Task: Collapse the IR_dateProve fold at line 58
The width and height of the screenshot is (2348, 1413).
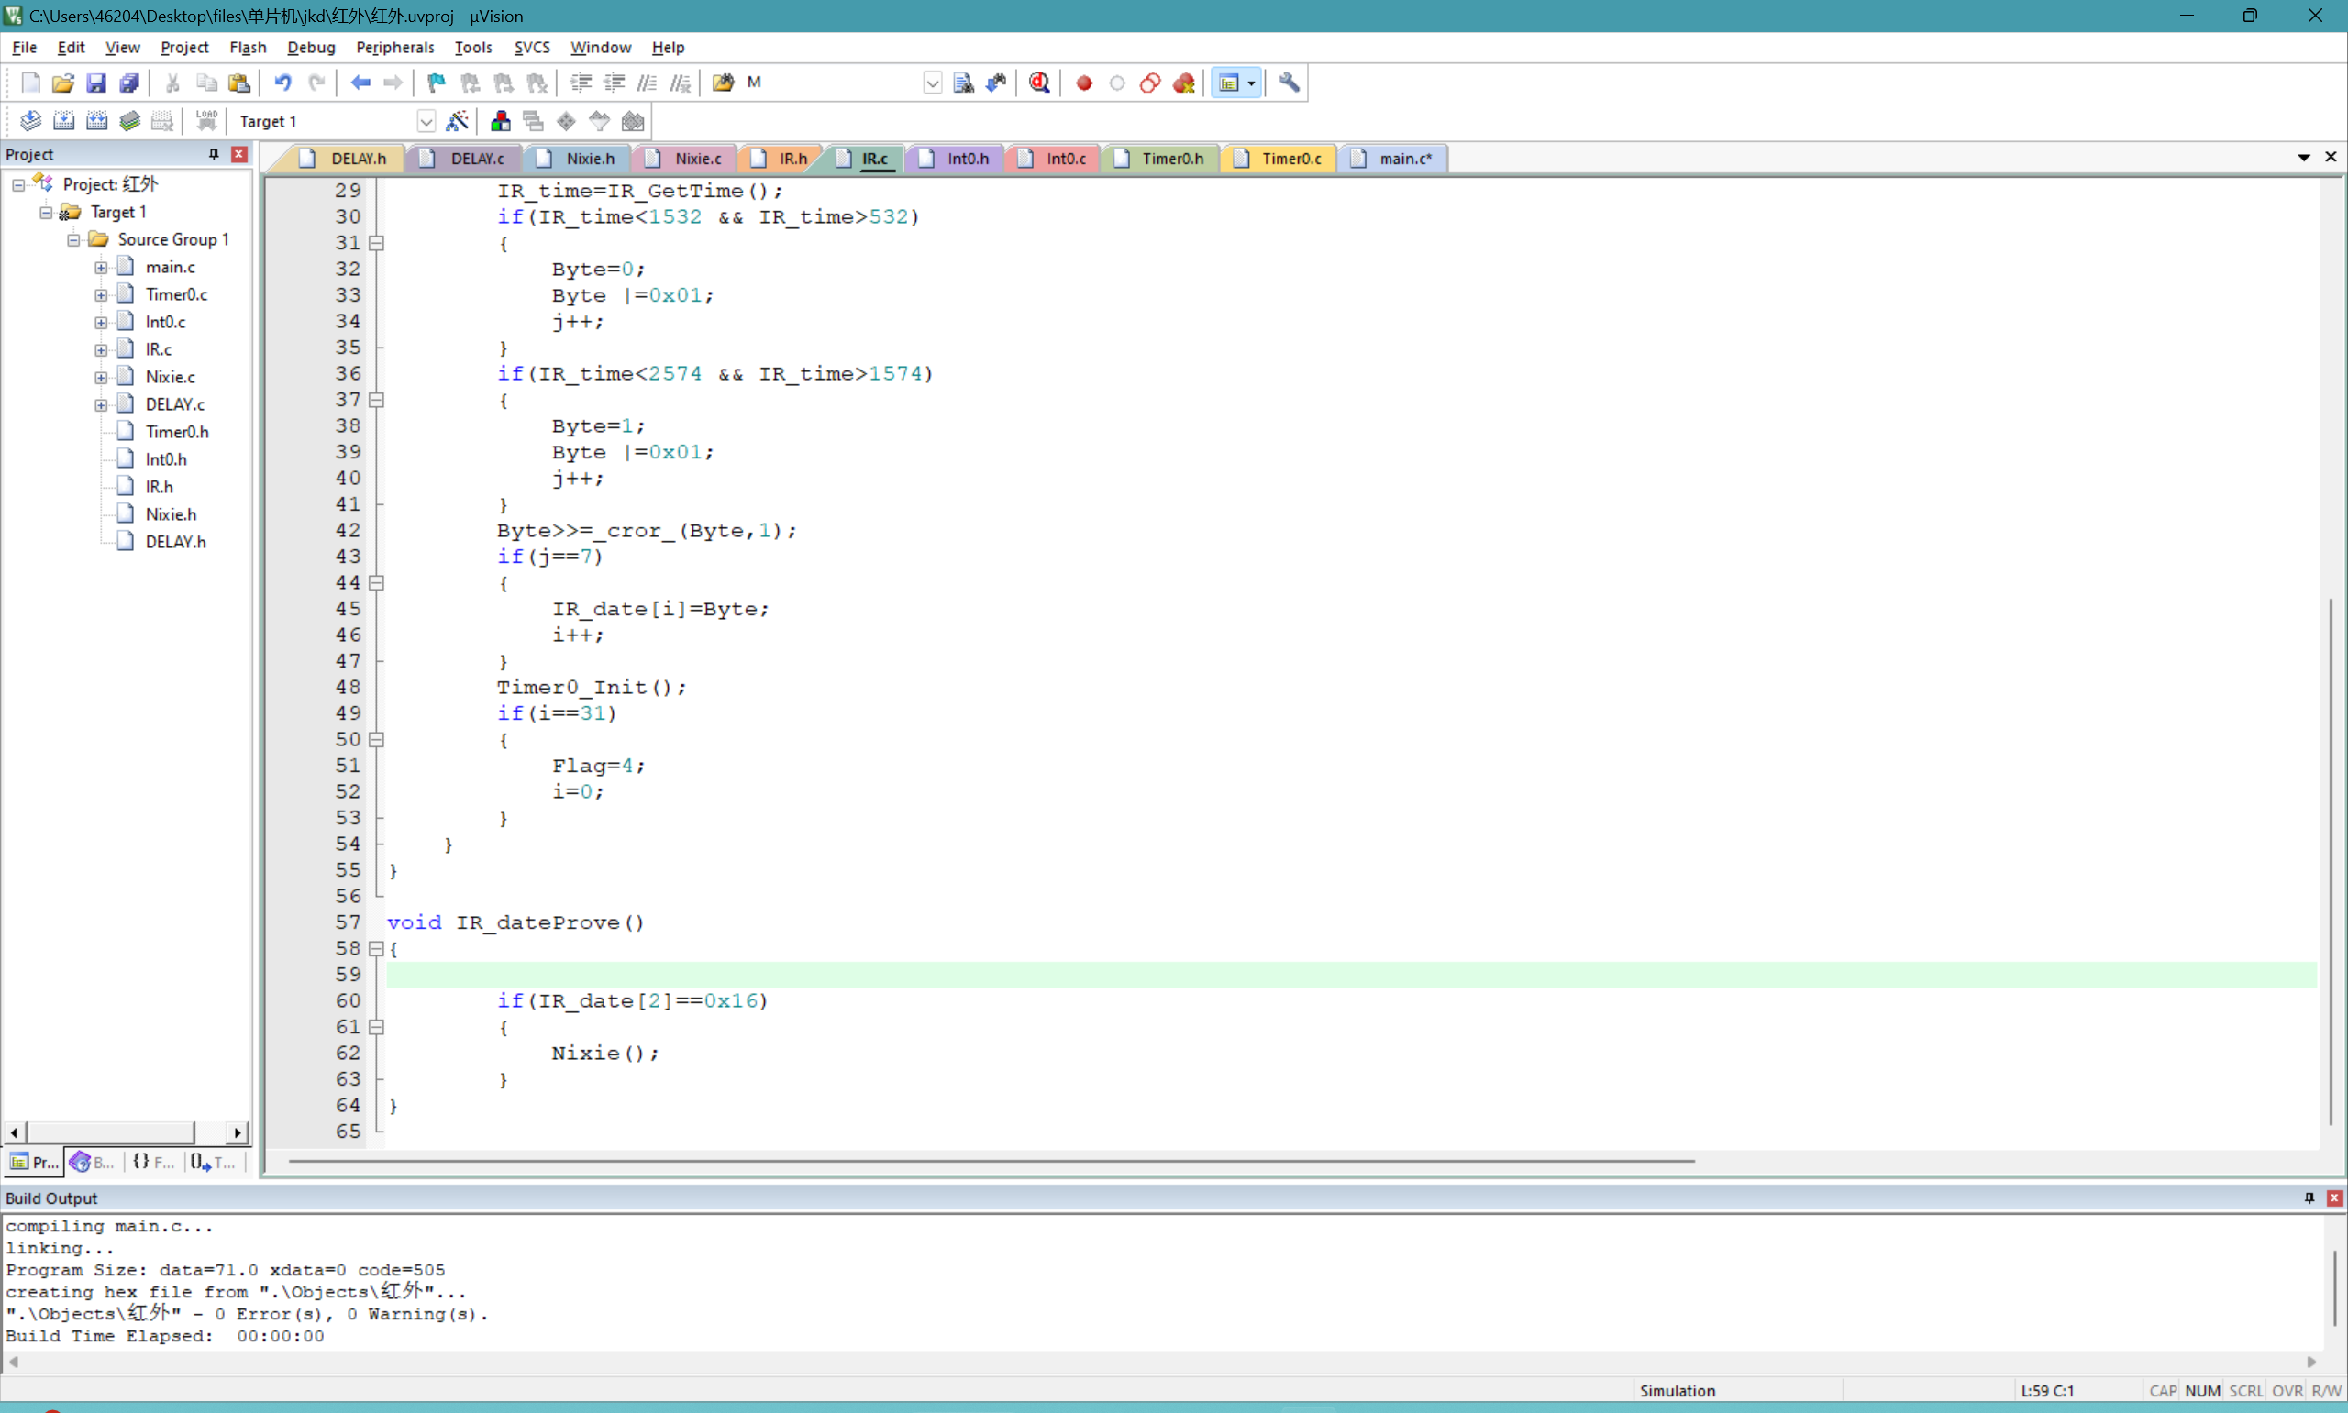Action: coord(377,948)
